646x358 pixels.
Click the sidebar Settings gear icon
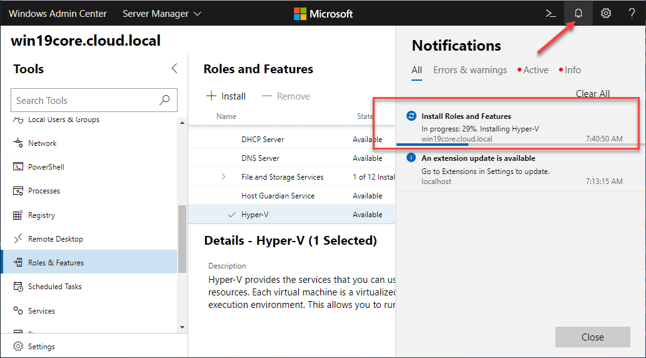point(18,346)
